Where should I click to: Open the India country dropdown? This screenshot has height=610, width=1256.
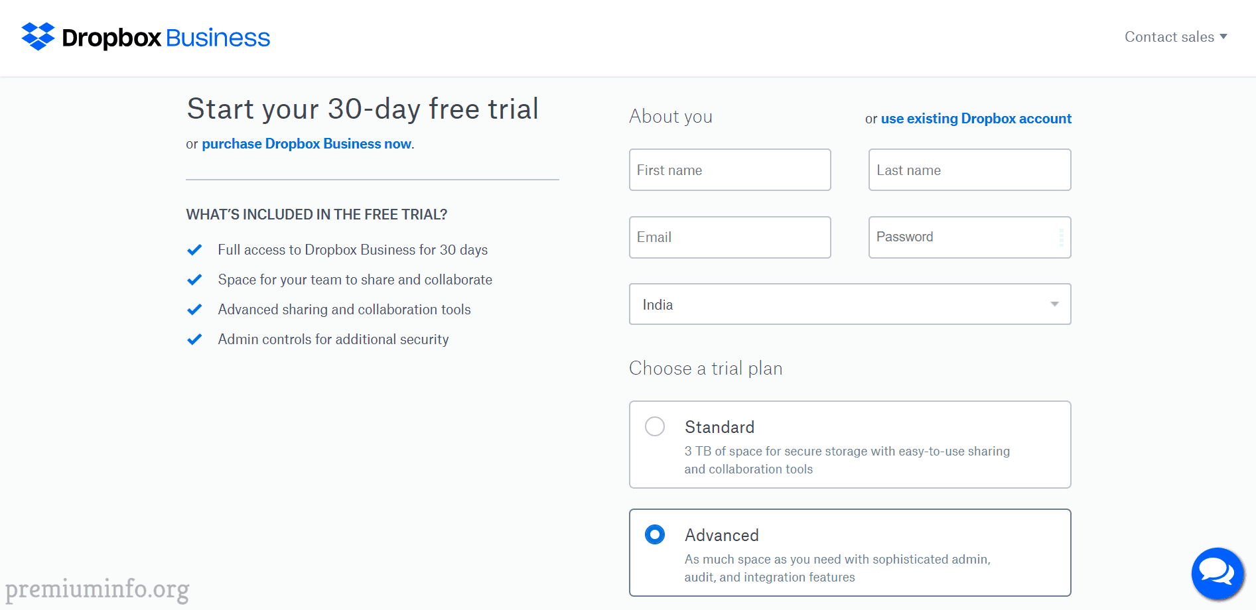850,304
